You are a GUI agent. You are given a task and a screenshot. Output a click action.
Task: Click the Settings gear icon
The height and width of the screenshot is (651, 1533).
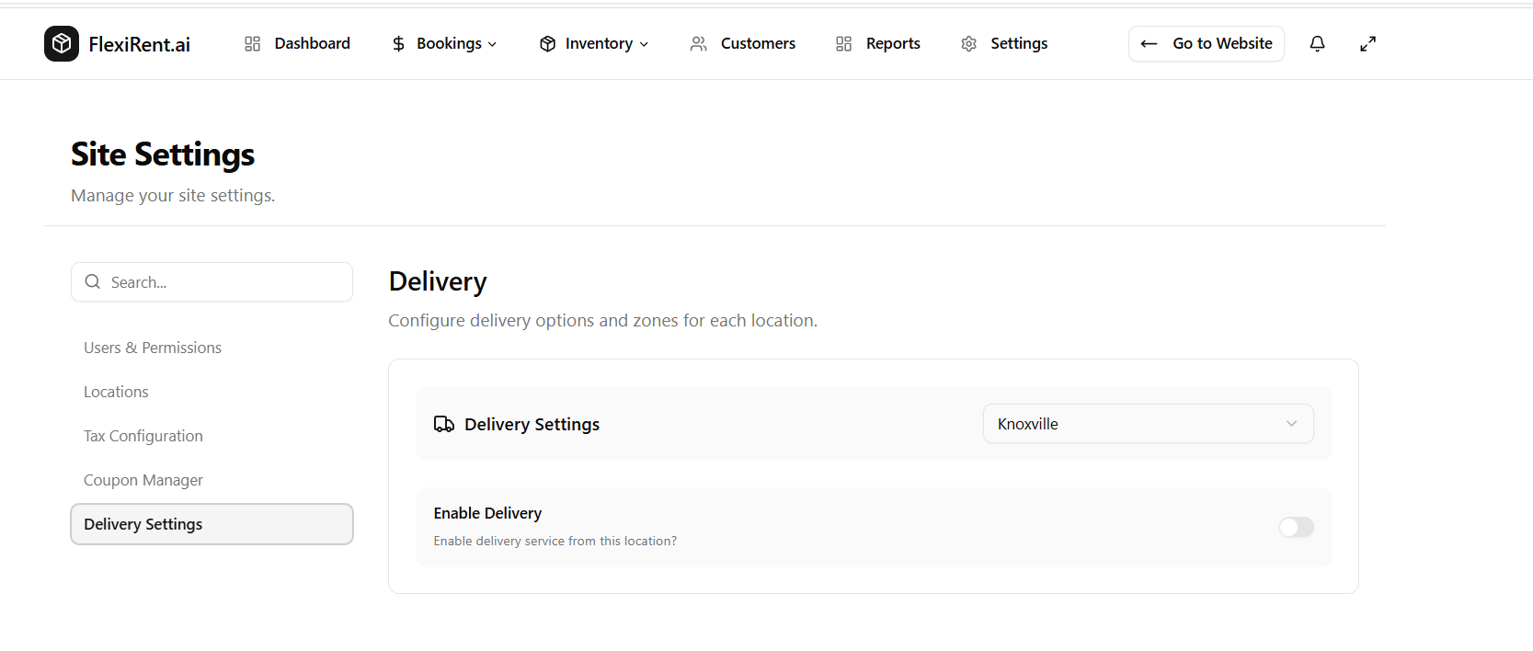[x=968, y=44]
